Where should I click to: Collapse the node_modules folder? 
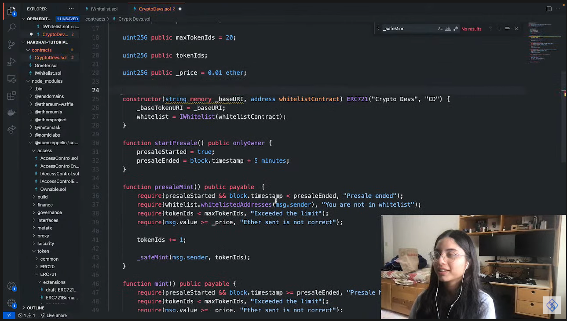pyautogui.click(x=28, y=81)
